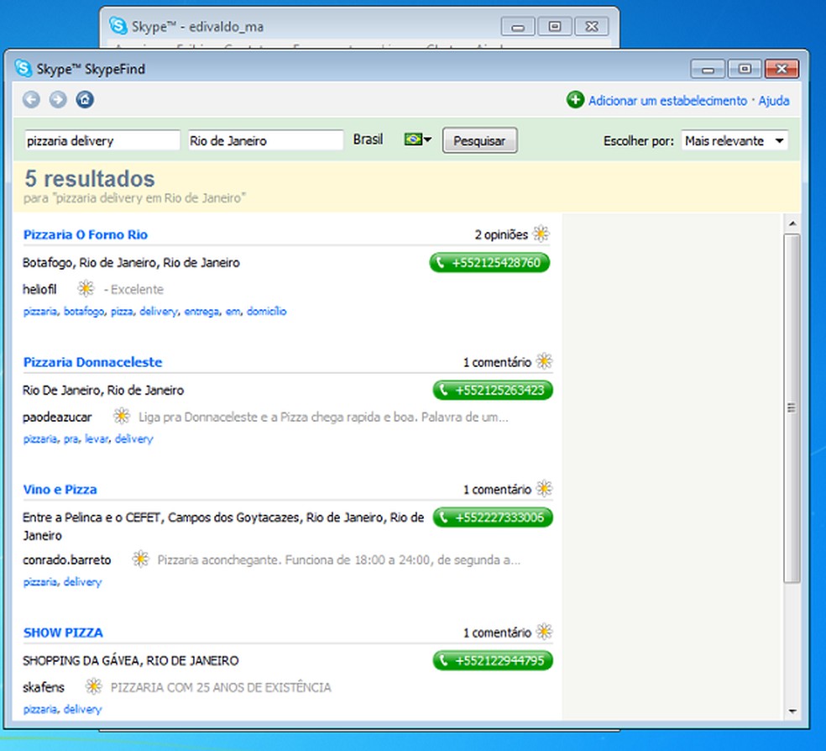Open the Brazil flag country selector
This screenshot has height=751, width=826.
click(x=418, y=139)
